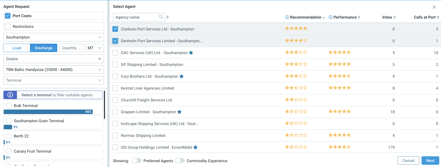Viewport: 441px width, 167px height.
Task: Open the Terminal dropdown
Action: coord(54,80)
